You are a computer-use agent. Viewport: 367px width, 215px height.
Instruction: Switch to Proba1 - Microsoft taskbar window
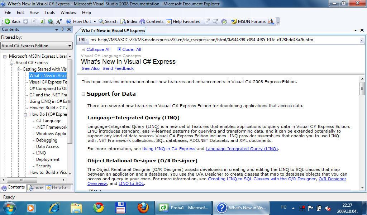183,208
